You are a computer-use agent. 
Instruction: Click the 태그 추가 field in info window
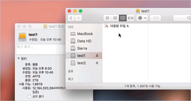41,49
